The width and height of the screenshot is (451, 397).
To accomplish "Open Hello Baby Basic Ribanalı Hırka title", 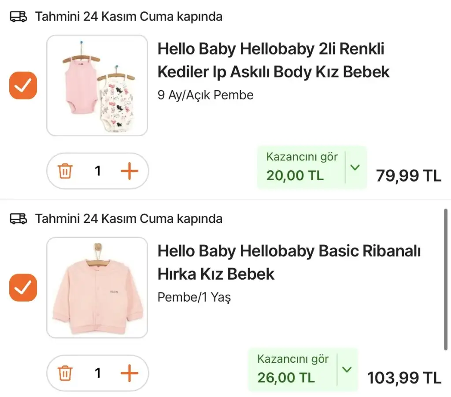I will click(288, 262).
